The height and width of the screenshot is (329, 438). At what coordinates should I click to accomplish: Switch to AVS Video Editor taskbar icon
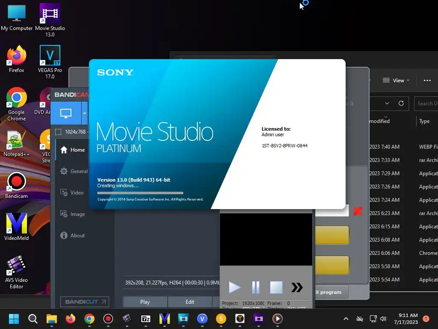(x=127, y=319)
